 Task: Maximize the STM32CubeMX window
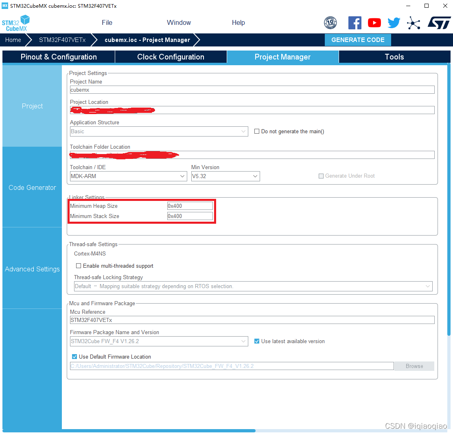(427, 6)
